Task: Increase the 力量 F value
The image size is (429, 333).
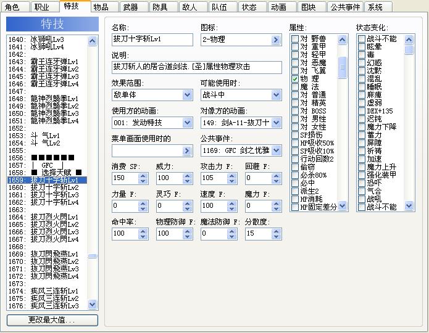Action: point(143,203)
